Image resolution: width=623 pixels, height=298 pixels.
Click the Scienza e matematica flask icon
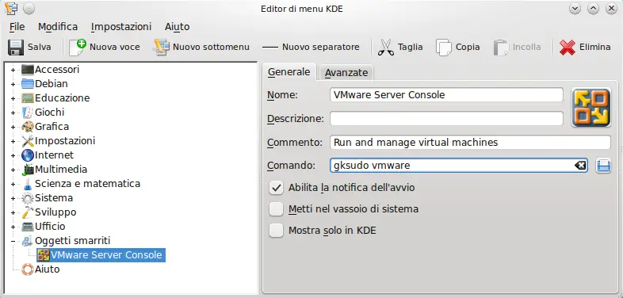[28, 184]
